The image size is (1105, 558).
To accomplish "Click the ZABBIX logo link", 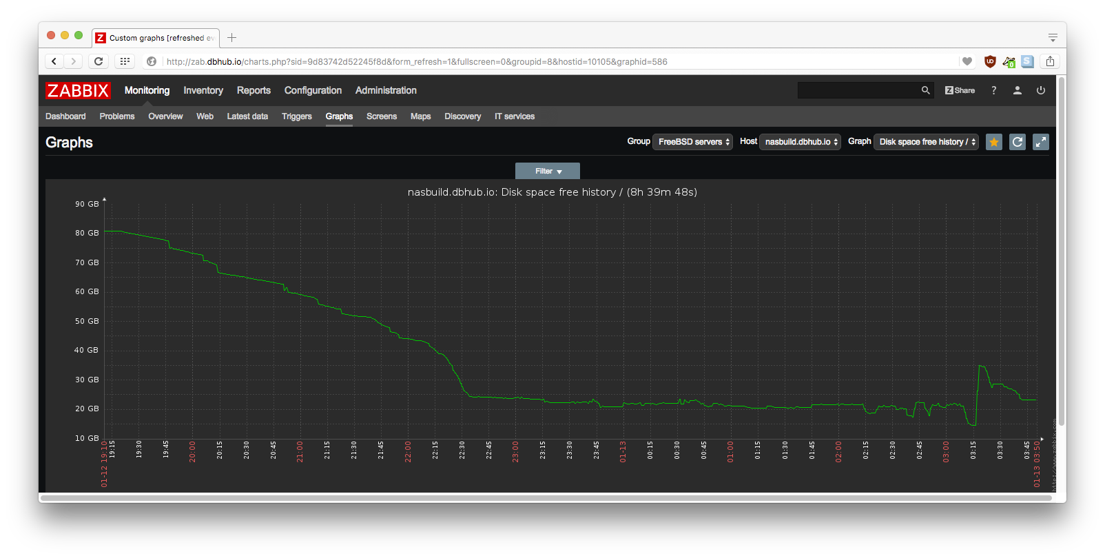I will pyautogui.click(x=78, y=90).
